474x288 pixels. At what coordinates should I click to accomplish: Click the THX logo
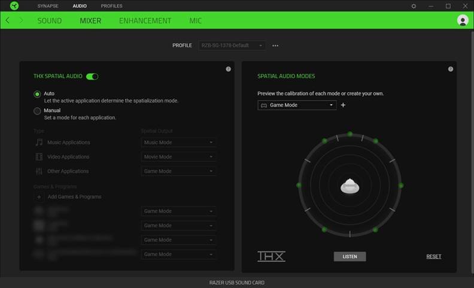pos(271,256)
